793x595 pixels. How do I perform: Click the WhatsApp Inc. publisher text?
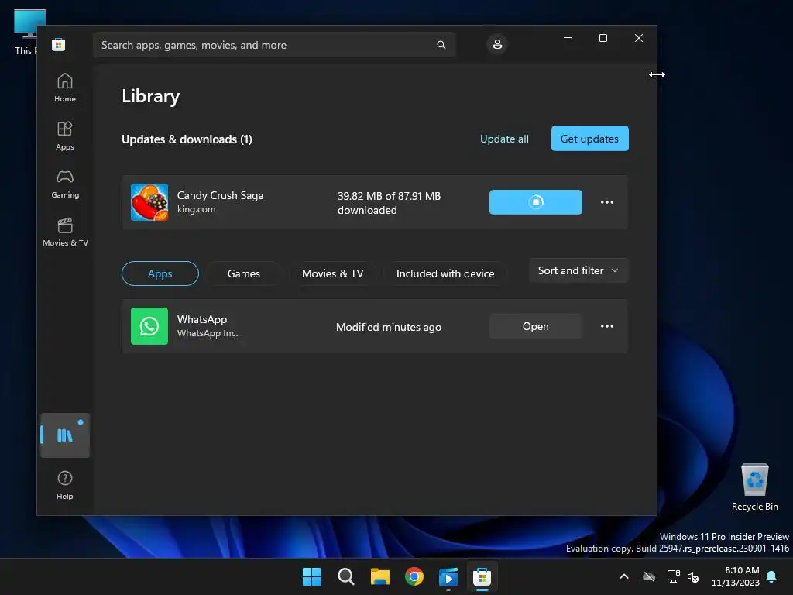208,333
